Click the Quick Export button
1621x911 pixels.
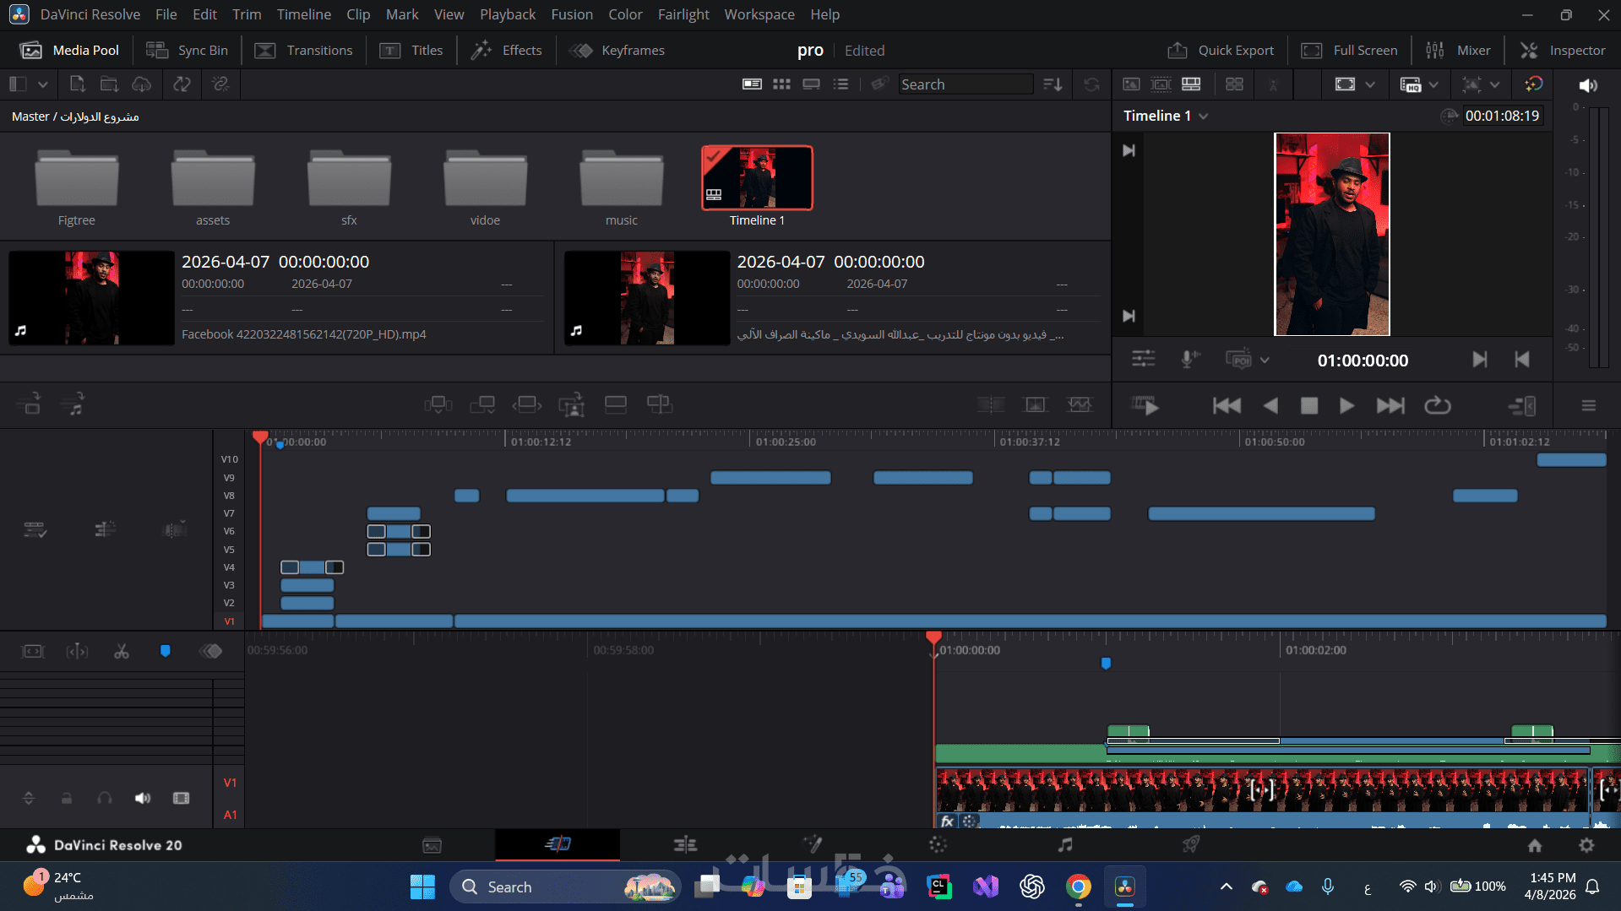[x=1221, y=51]
